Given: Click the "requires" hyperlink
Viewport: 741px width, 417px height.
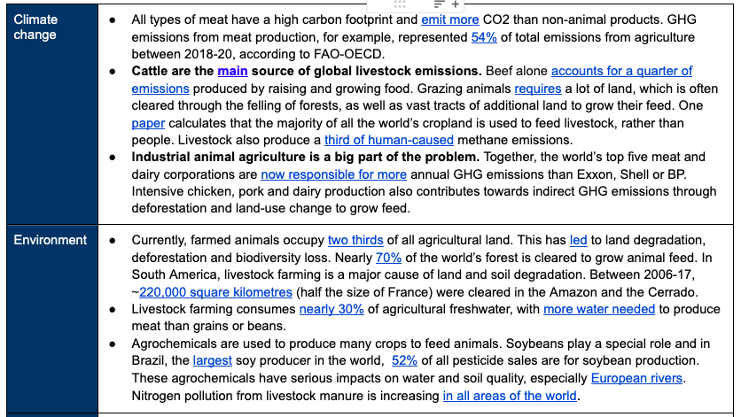Looking at the screenshot, I should point(537,89).
